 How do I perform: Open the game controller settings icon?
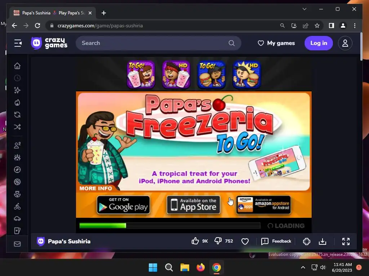click(x=307, y=241)
